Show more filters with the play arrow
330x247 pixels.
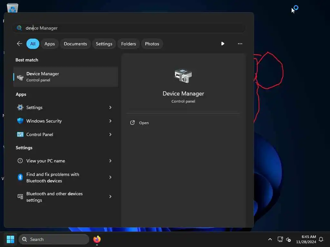223,43
